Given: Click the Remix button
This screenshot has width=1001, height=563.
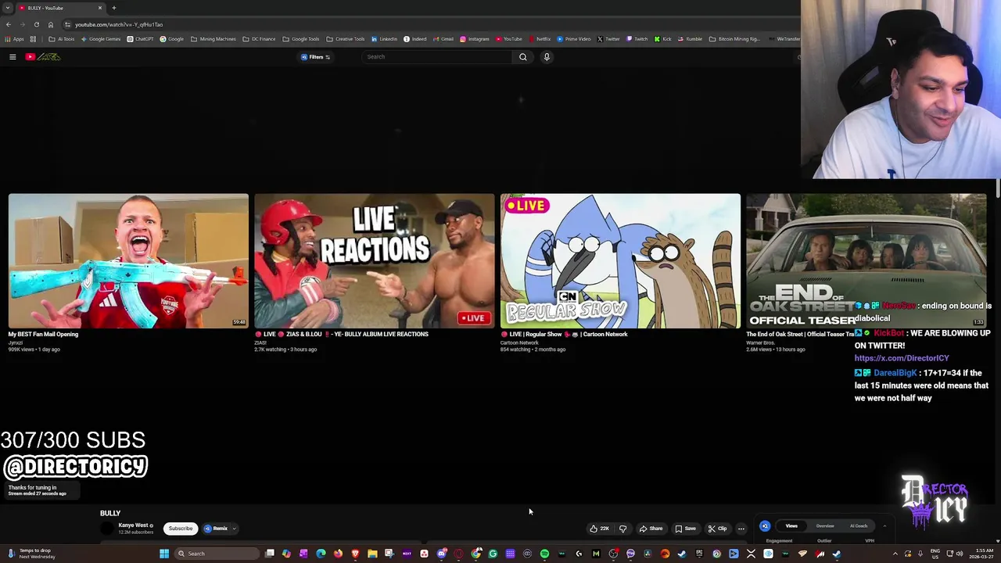Looking at the screenshot, I should click(x=216, y=529).
